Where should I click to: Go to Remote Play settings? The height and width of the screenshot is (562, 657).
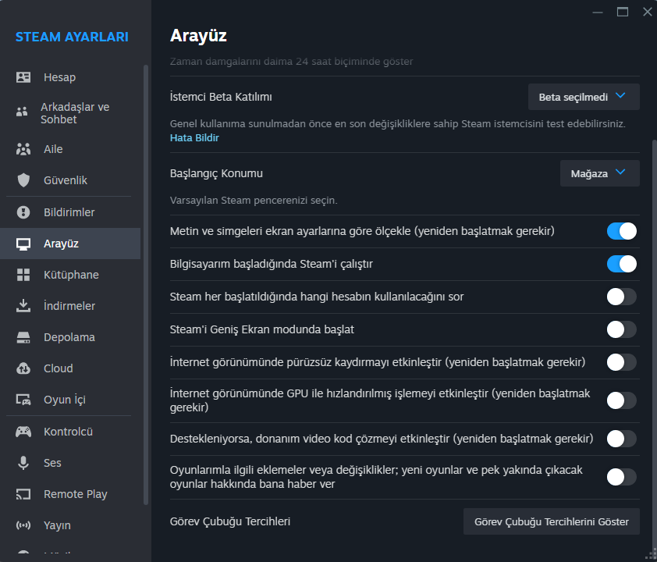pos(75,494)
